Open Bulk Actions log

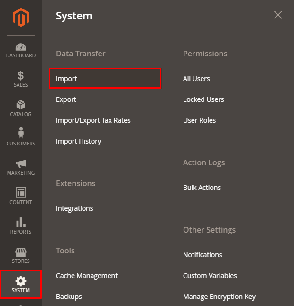(x=202, y=188)
